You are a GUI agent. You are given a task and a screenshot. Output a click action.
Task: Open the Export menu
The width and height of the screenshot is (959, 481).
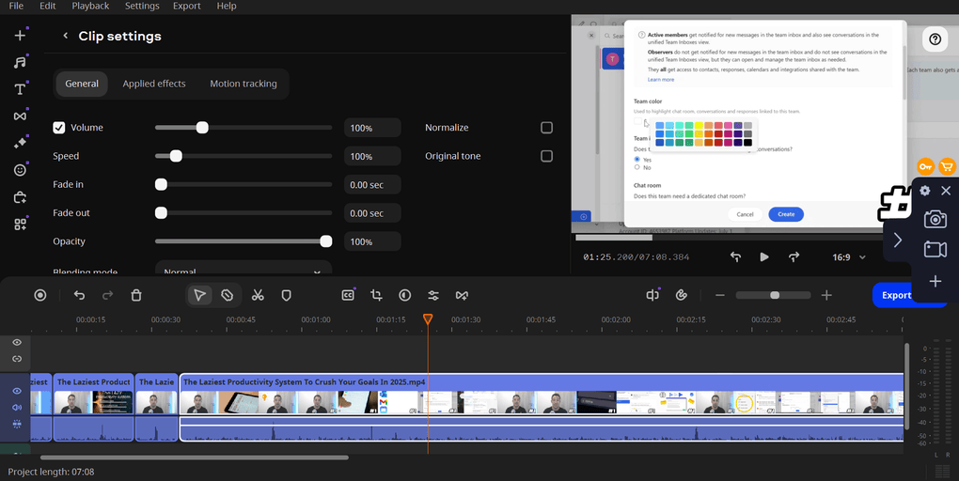pos(186,7)
